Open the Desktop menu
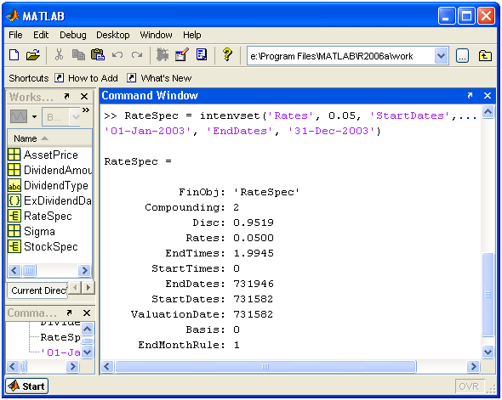 pos(112,35)
